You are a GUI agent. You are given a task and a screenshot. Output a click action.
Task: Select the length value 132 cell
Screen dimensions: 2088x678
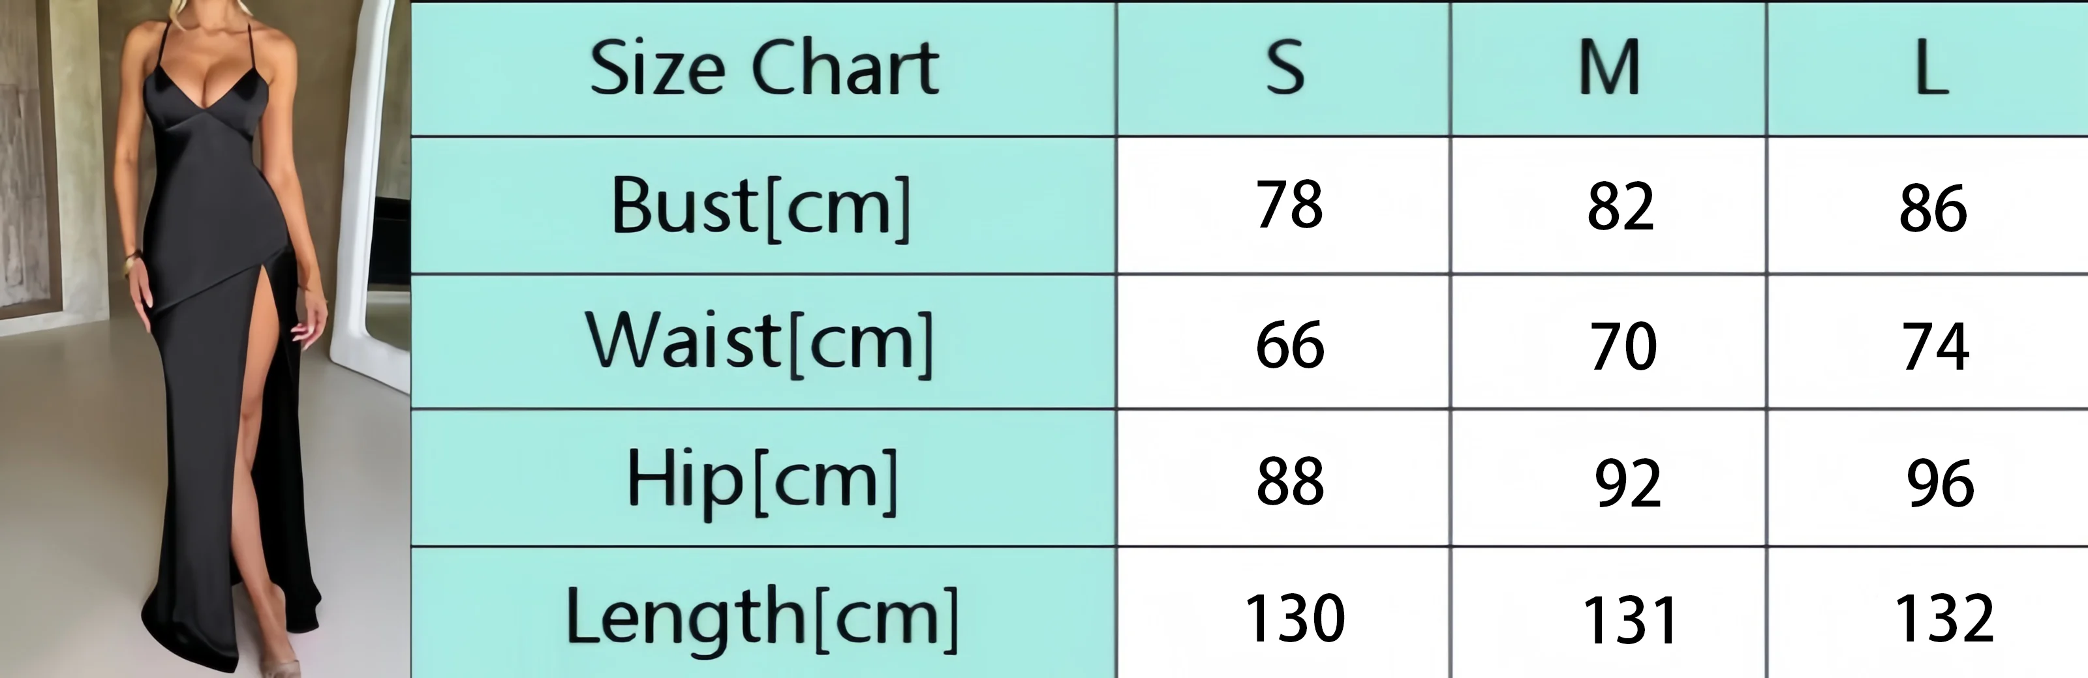(x=1928, y=613)
